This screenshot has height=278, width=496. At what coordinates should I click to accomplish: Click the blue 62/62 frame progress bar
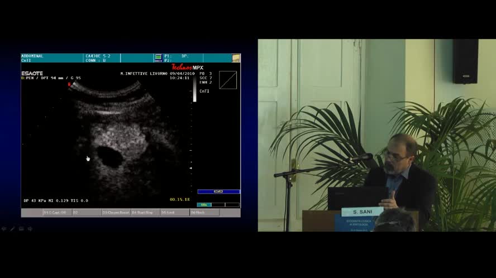[218, 191]
